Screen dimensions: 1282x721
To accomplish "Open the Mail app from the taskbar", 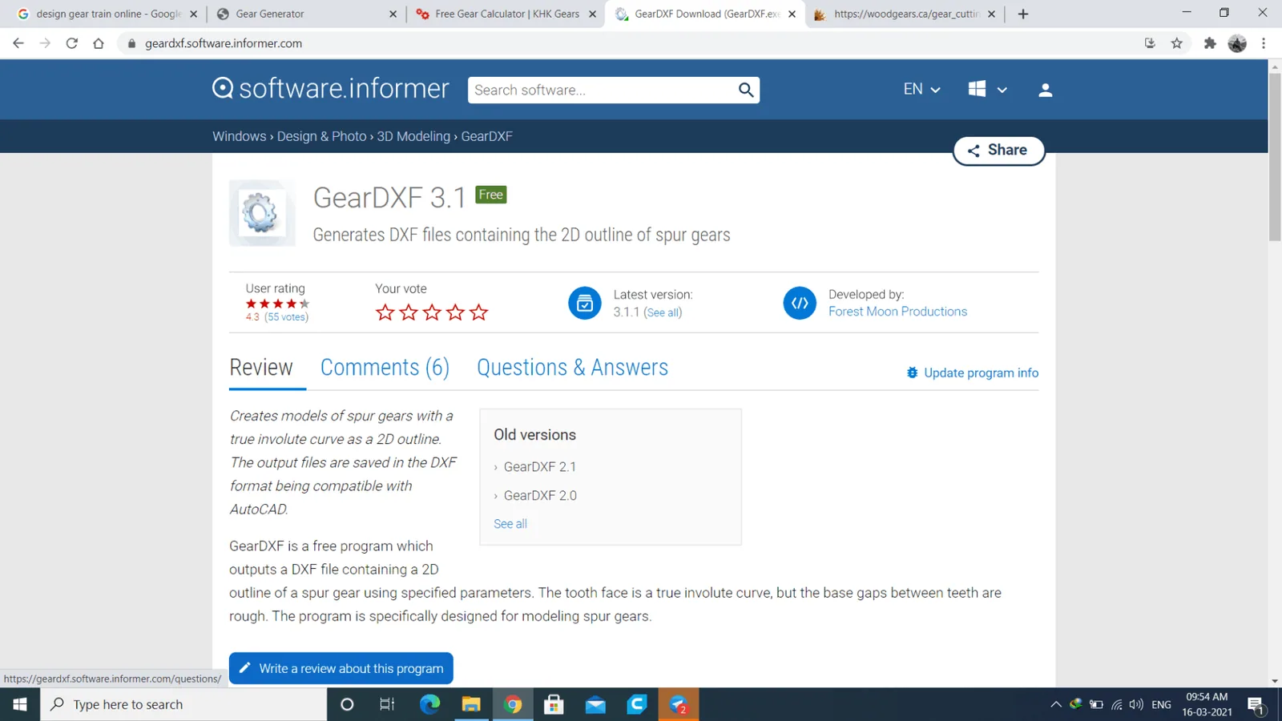I will tap(595, 704).
